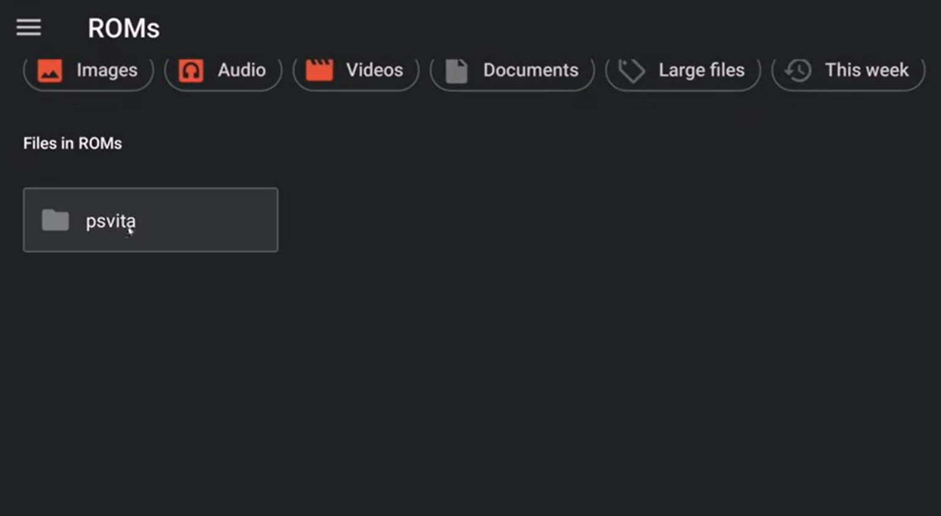
Task: Click the psvita folder icon
Action: pyautogui.click(x=55, y=220)
